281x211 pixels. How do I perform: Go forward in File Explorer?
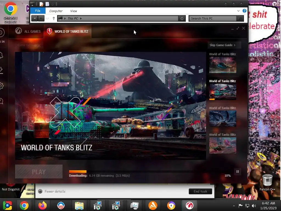tap(41, 18)
